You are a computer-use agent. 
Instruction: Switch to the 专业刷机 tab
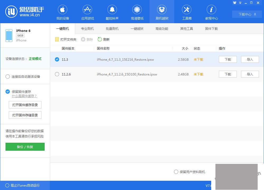point(87,28)
